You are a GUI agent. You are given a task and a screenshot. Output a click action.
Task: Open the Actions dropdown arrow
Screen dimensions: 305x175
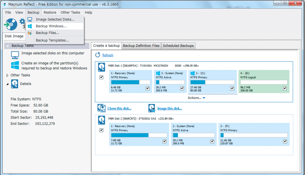(204, 98)
